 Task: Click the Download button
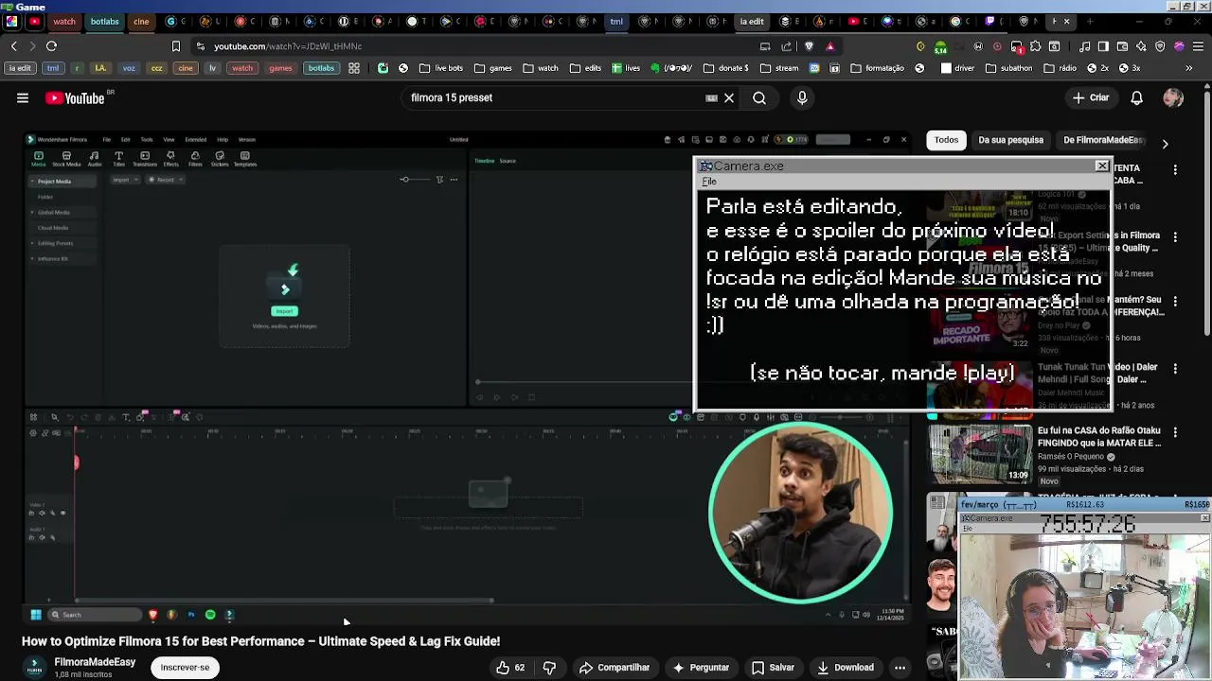coord(845,668)
